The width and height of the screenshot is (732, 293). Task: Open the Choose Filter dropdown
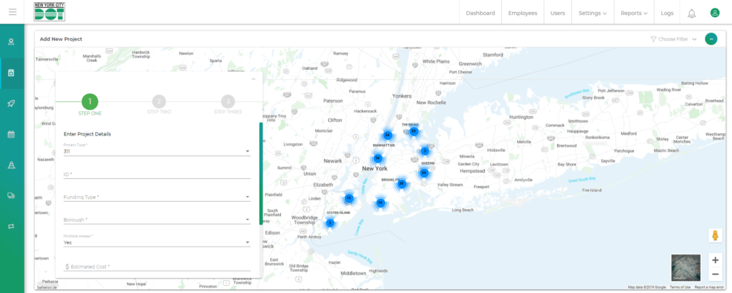tap(673, 39)
